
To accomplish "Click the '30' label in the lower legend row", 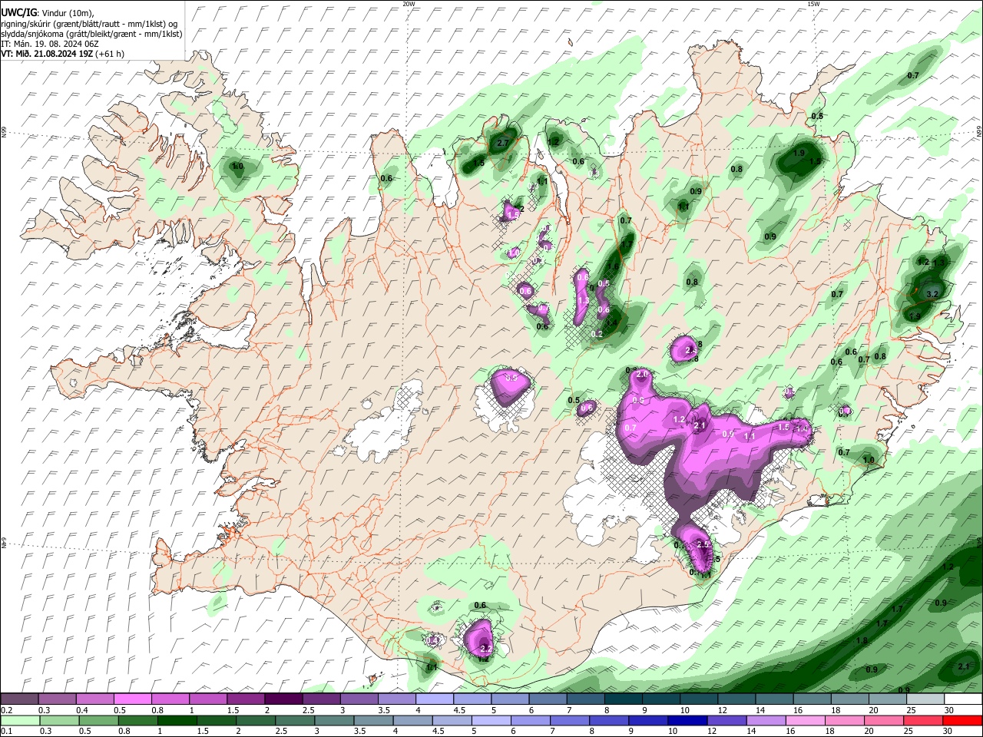I will click(949, 732).
